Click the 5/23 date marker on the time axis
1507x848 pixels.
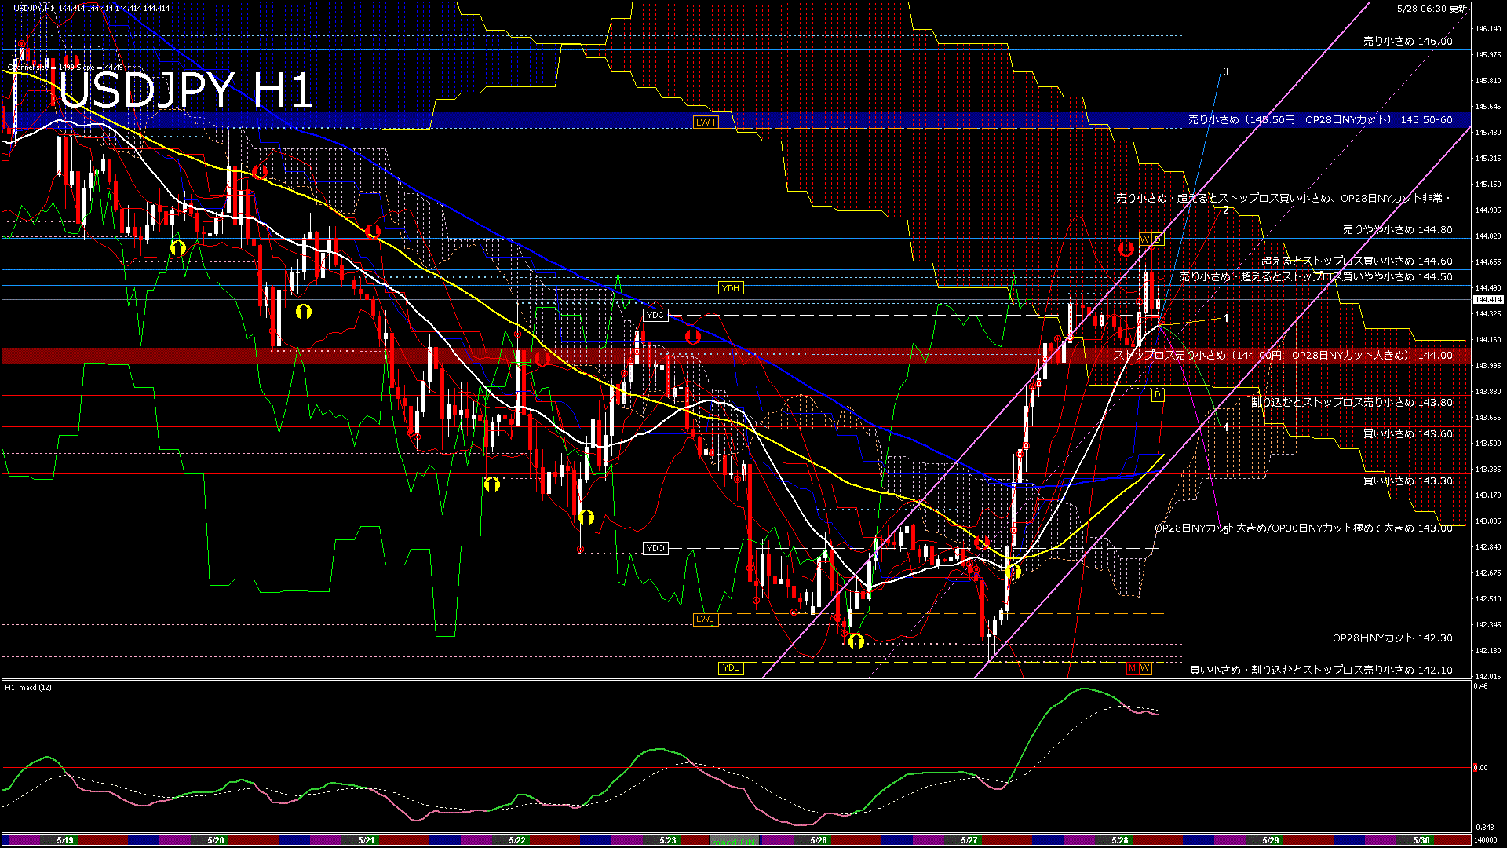click(x=668, y=840)
